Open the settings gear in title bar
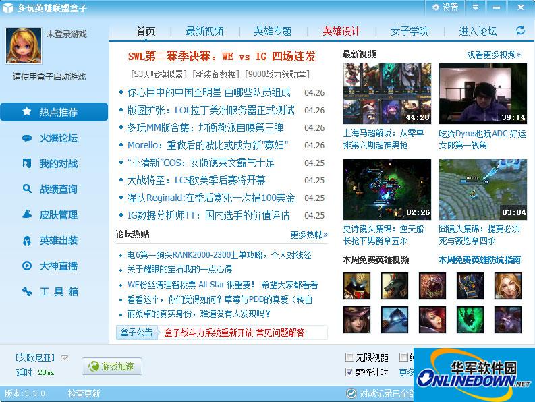 coord(436,7)
